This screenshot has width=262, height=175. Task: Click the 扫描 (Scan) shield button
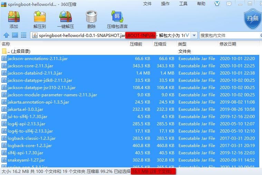click(x=253, y=19)
